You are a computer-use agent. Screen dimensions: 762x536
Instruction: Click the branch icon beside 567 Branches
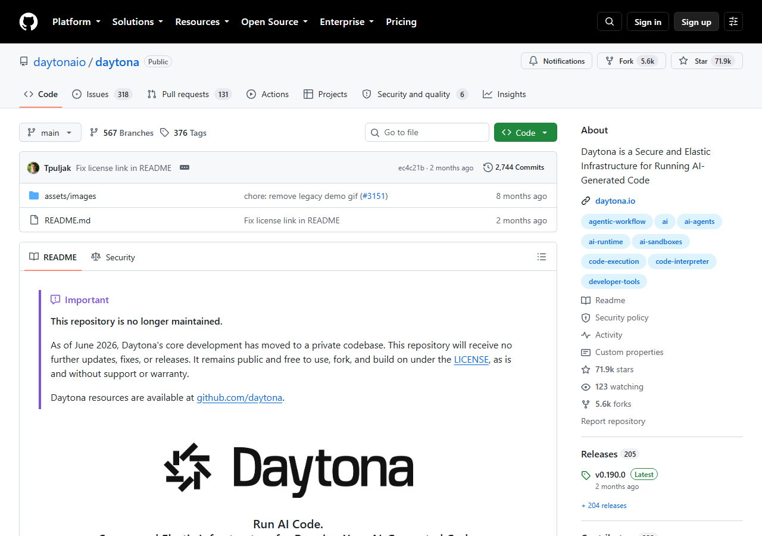tap(94, 133)
